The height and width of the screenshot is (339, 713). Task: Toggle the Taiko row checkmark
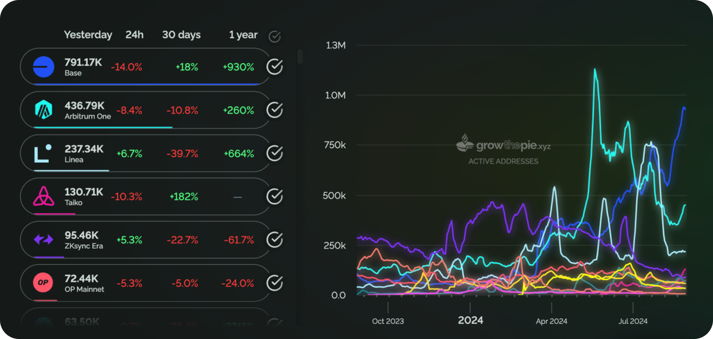(275, 196)
